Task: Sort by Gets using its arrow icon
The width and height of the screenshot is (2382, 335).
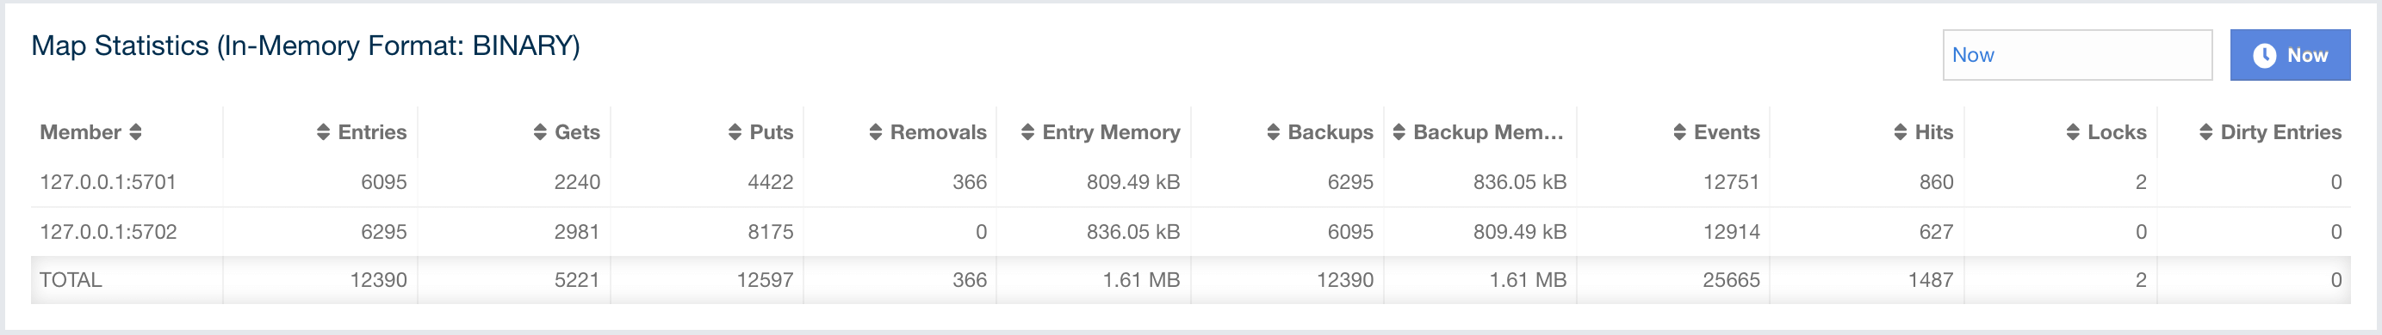Action: point(540,132)
